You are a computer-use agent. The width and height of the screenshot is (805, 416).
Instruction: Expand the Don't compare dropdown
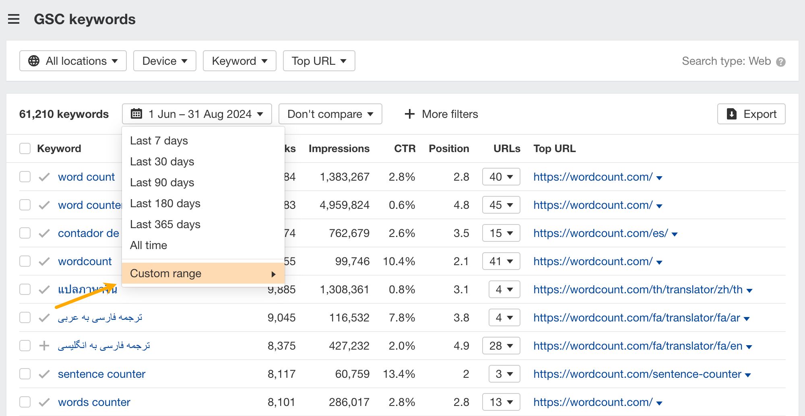(x=330, y=114)
